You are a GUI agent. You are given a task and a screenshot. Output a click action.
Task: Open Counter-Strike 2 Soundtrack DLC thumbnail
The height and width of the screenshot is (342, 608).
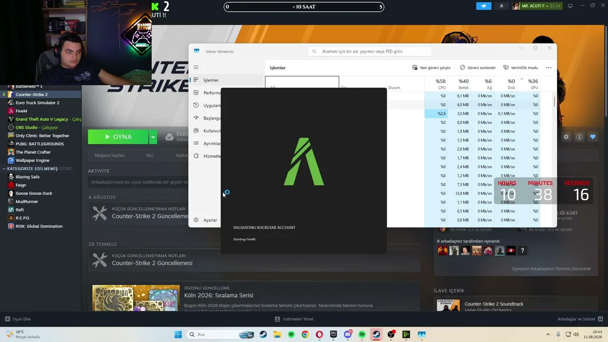click(x=448, y=305)
